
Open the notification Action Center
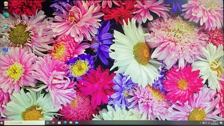click(x=221, y=123)
